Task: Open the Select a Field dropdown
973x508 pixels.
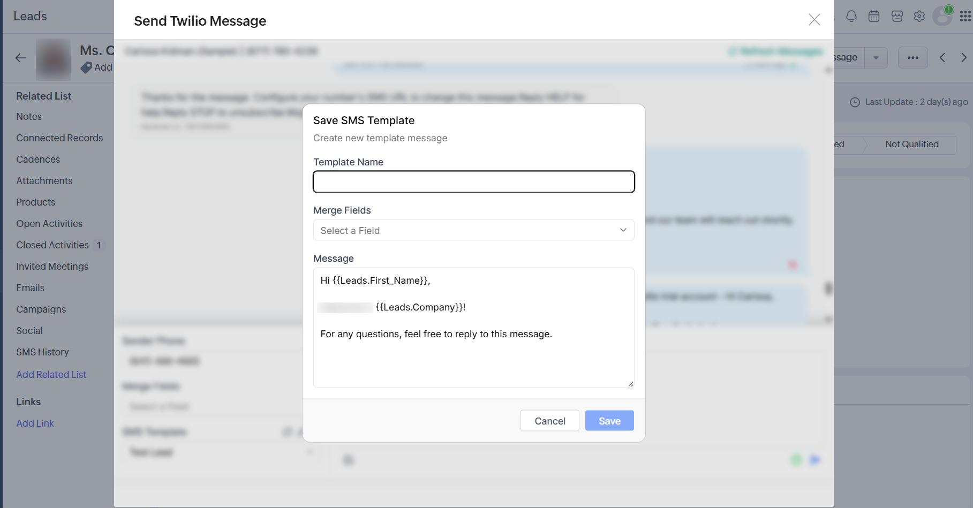Action: pos(474,230)
